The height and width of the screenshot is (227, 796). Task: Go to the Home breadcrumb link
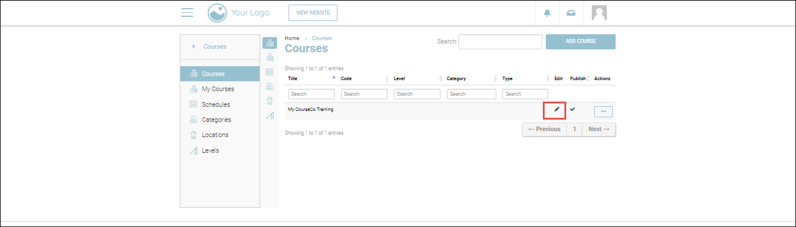[x=292, y=38]
